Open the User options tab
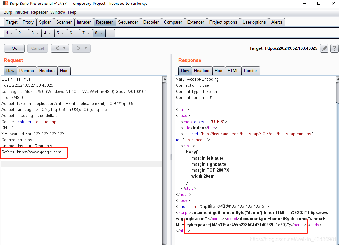Viewport: 339px width, 245px height. pyautogui.click(x=254, y=22)
